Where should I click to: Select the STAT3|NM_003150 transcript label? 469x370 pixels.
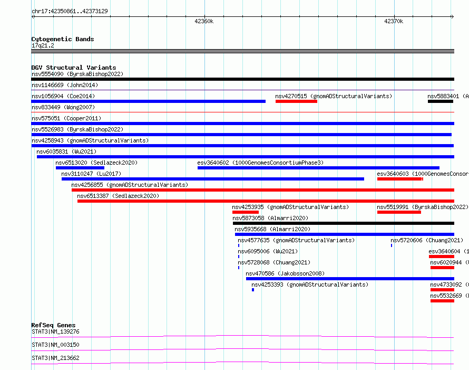(x=56, y=345)
